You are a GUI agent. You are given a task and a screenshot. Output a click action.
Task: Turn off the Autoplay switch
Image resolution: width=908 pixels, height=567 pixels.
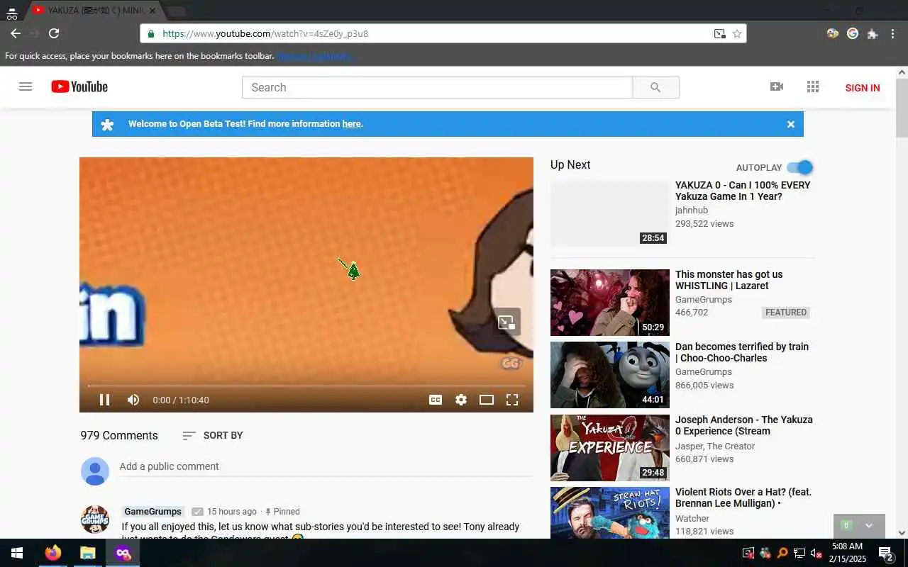[799, 167]
